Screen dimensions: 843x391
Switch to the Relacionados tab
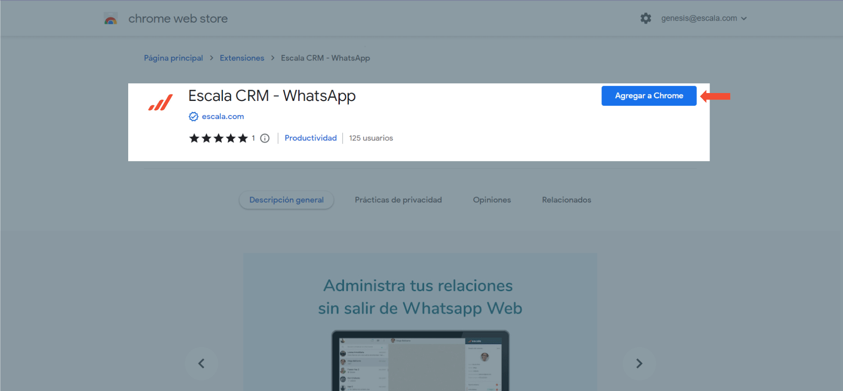(566, 200)
